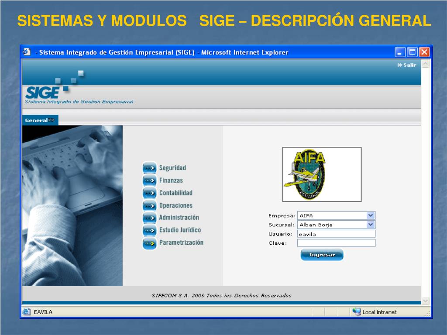
Task: Minimize the Internet Explorer window
Action: pos(400,52)
